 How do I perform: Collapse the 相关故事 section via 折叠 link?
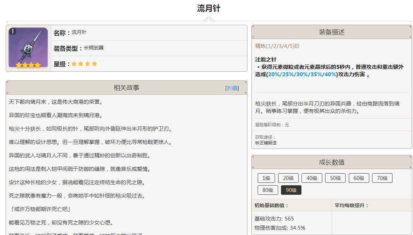[232, 88]
